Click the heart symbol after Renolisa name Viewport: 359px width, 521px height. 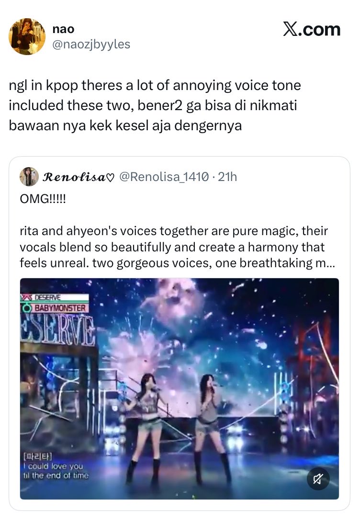110,178
